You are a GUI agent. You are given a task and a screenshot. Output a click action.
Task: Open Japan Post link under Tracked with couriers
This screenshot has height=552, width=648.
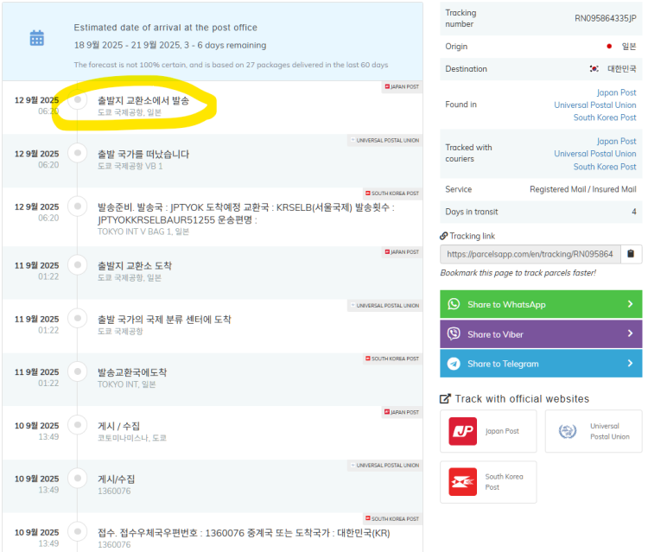click(x=616, y=142)
